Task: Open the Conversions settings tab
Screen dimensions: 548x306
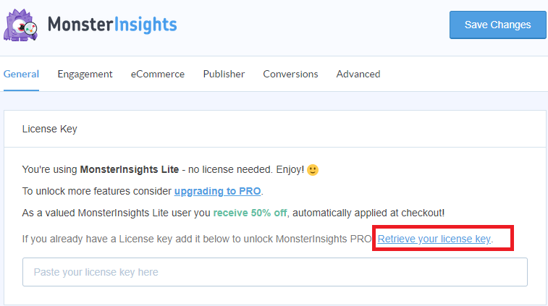Action: pyautogui.click(x=290, y=74)
